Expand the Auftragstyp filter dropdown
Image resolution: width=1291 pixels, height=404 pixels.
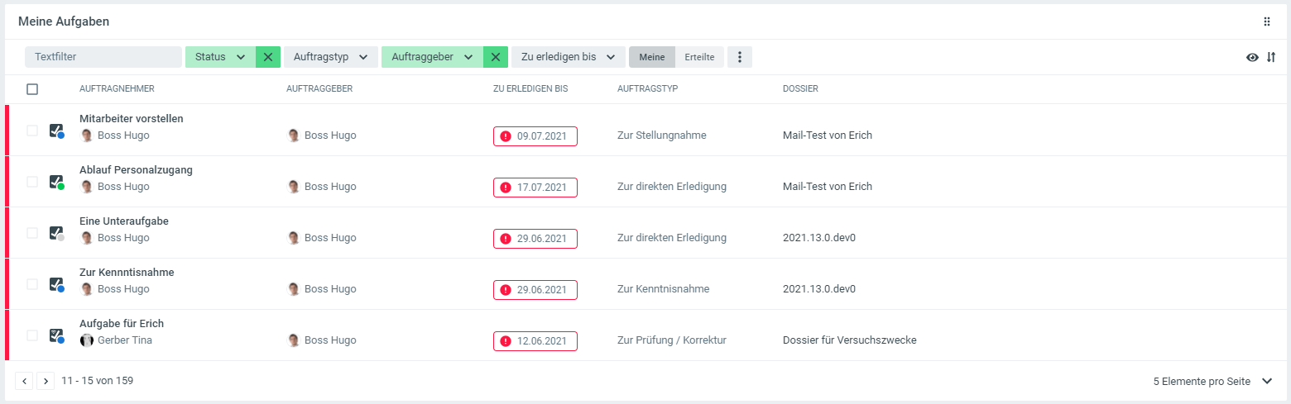pos(331,57)
